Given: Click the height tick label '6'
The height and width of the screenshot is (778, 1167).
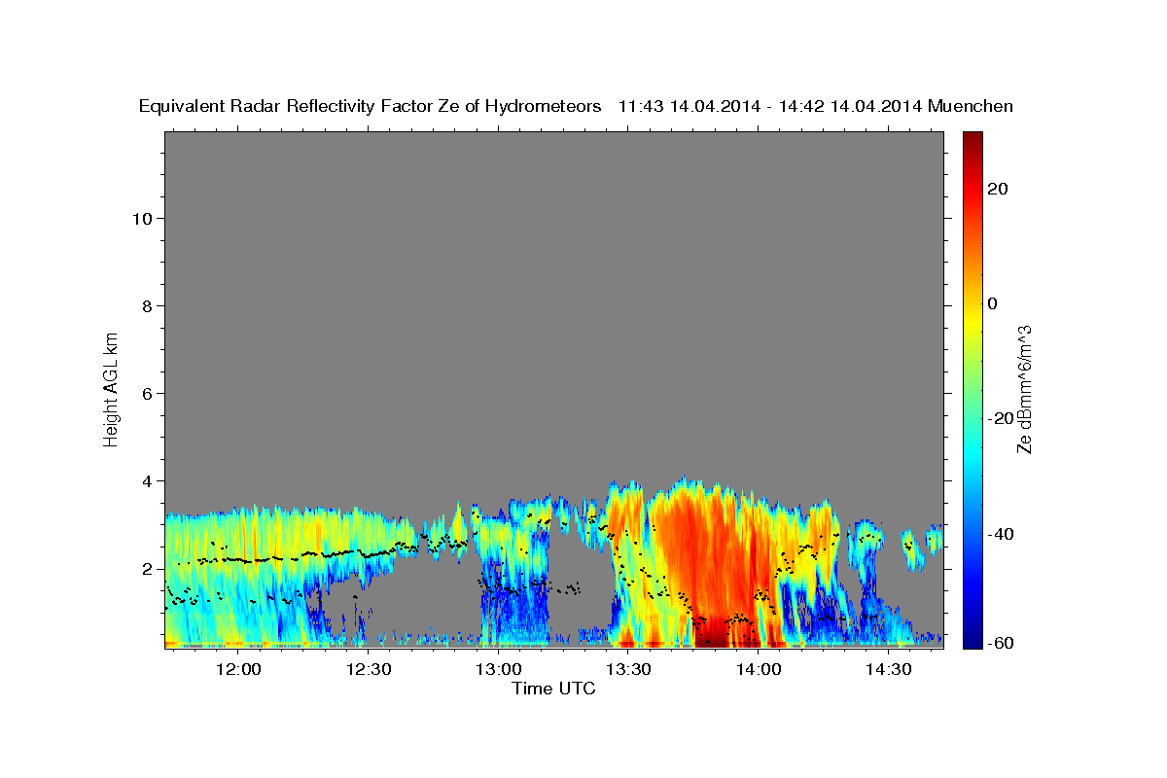Looking at the screenshot, I should (x=149, y=394).
